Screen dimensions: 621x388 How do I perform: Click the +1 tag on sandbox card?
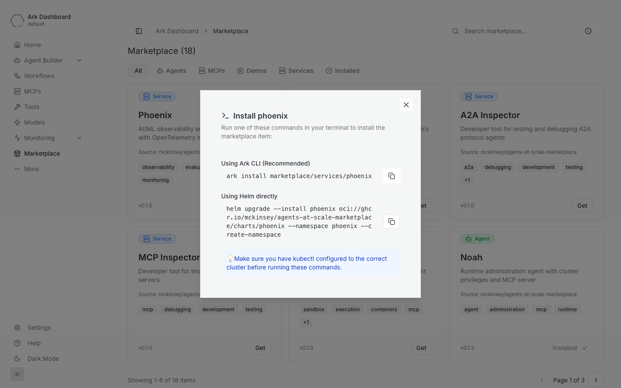coord(306,322)
